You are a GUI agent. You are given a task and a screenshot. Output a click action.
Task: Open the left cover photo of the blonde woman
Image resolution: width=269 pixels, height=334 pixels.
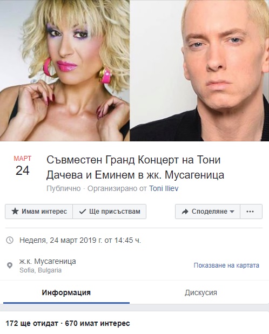click(x=65, y=71)
